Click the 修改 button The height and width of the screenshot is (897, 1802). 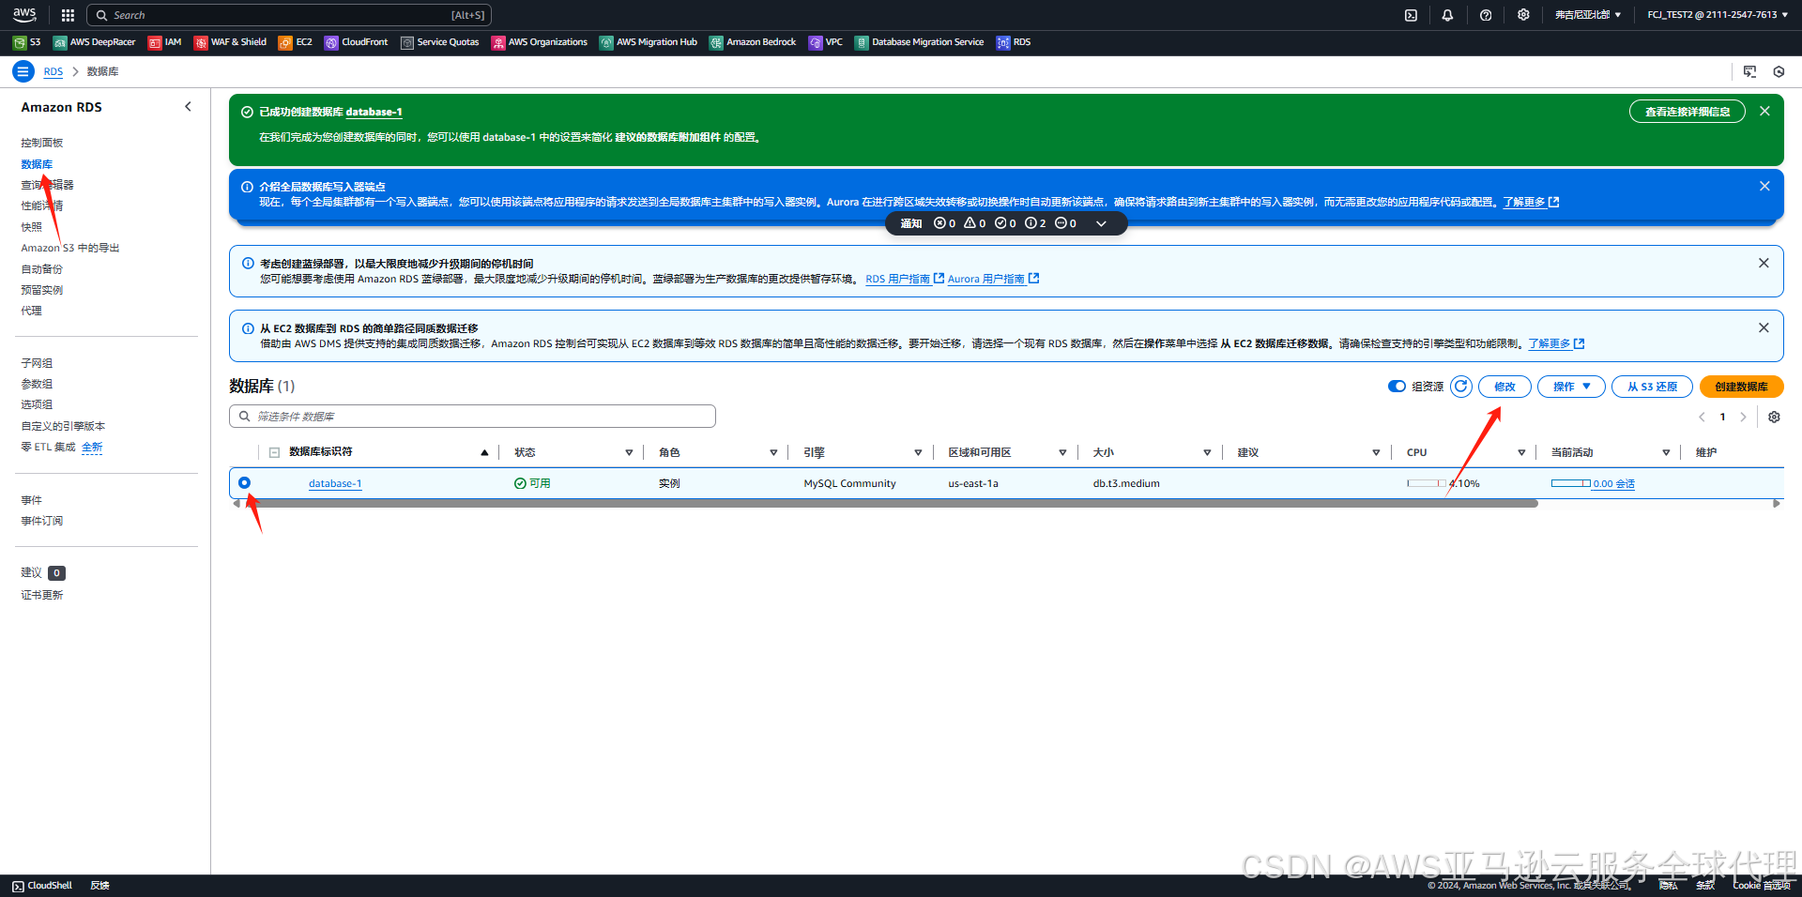[x=1504, y=387]
